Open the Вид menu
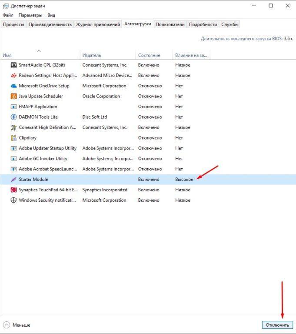Image resolution: width=296 pixels, height=334 pixels. pyautogui.click(x=51, y=15)
